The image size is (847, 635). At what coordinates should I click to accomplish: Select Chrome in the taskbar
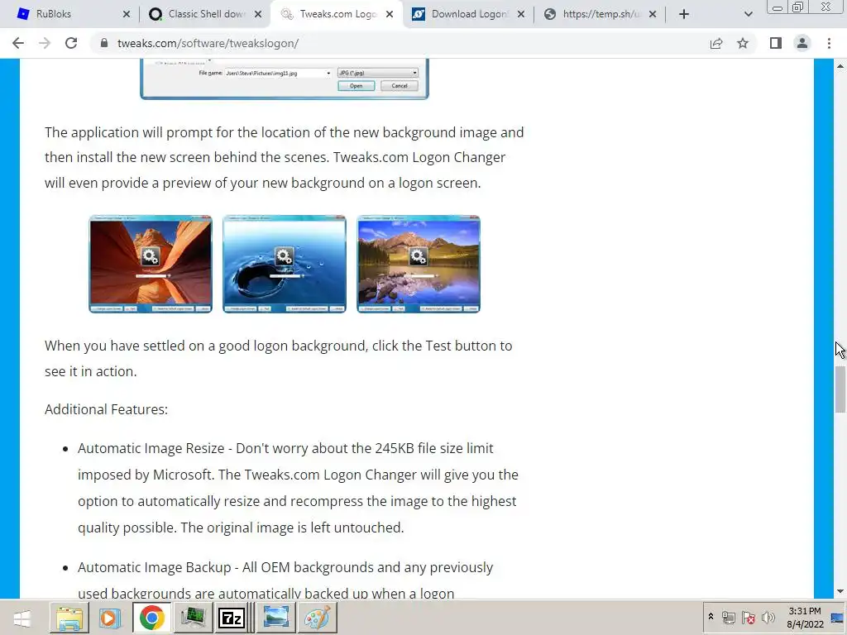[152, 618]
